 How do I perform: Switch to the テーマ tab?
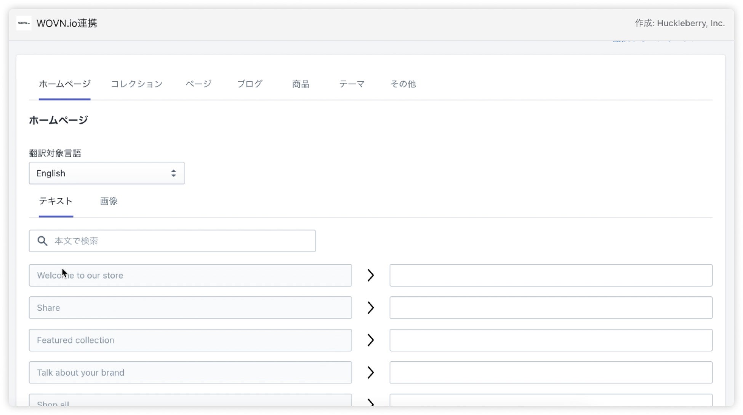[352, 84]
